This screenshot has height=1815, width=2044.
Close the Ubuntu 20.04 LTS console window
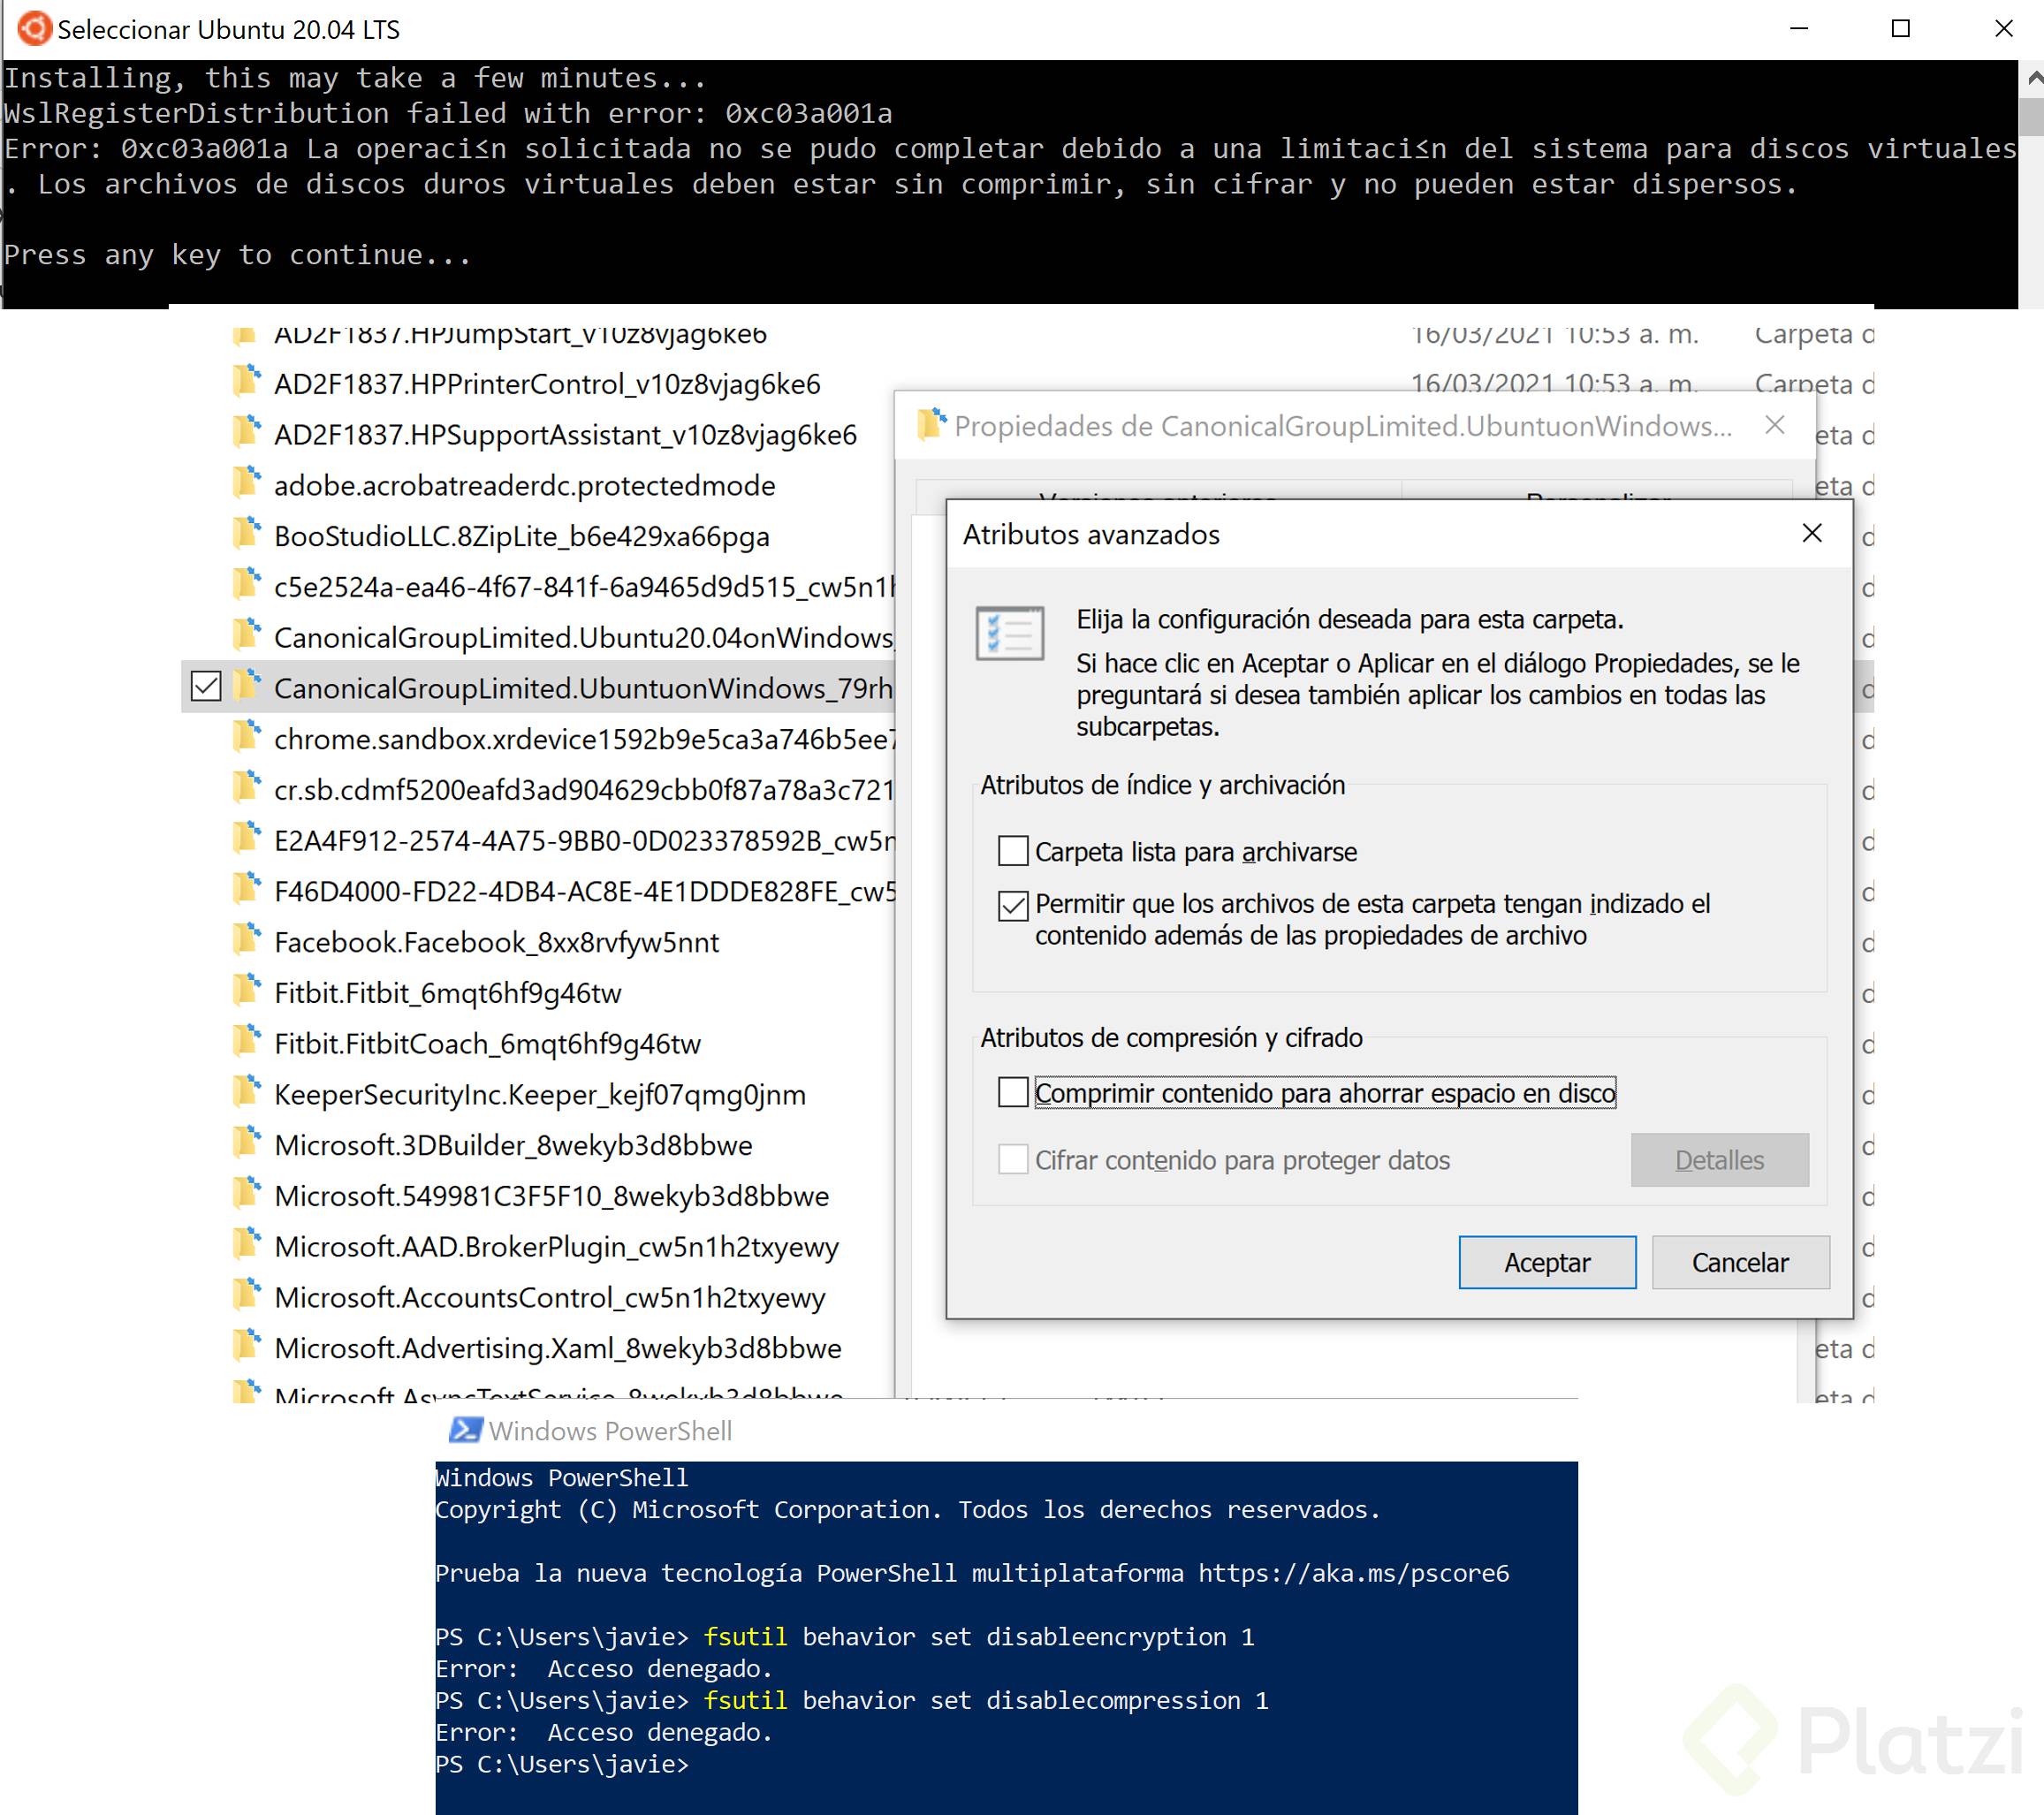(x=2003, y=29)
